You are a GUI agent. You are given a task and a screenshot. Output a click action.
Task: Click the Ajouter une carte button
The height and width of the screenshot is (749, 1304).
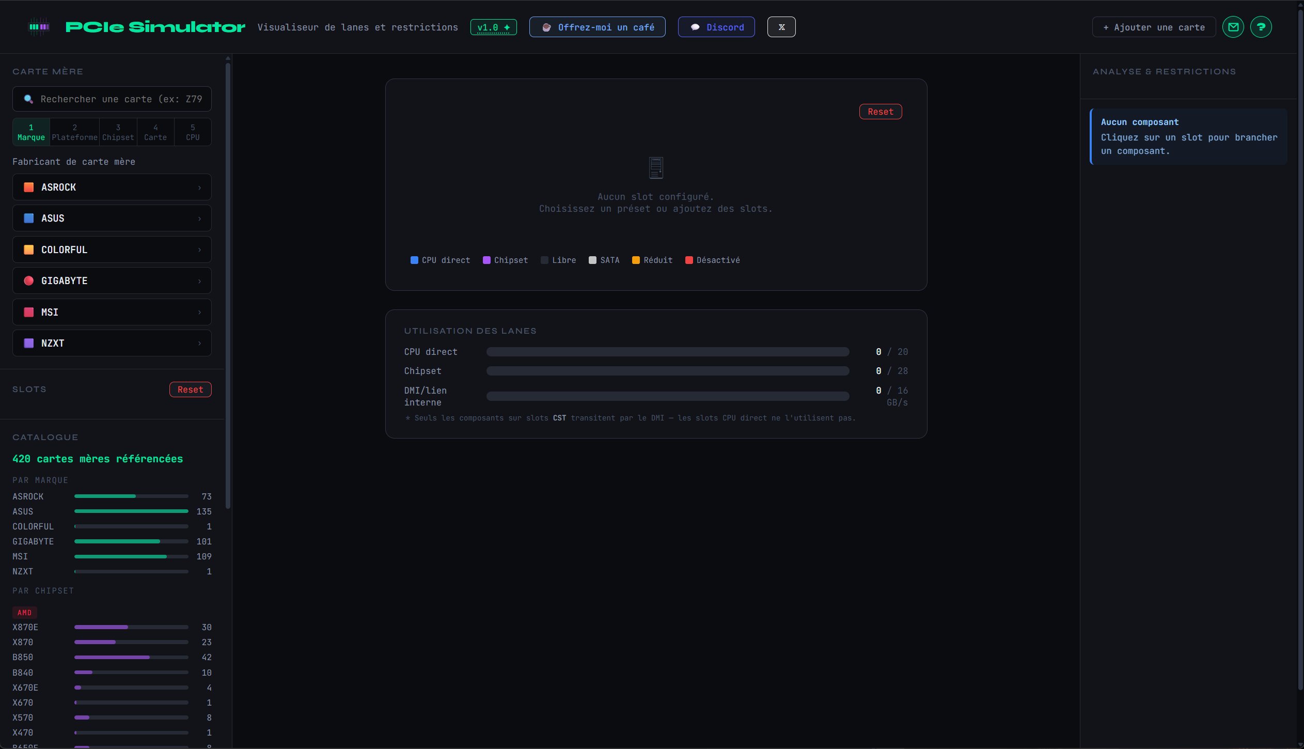pos(1154,27)
